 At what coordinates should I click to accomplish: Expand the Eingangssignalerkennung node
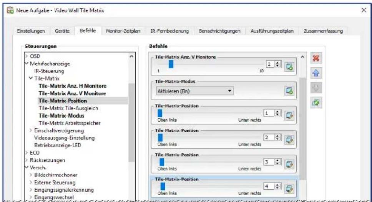[31, 190]
